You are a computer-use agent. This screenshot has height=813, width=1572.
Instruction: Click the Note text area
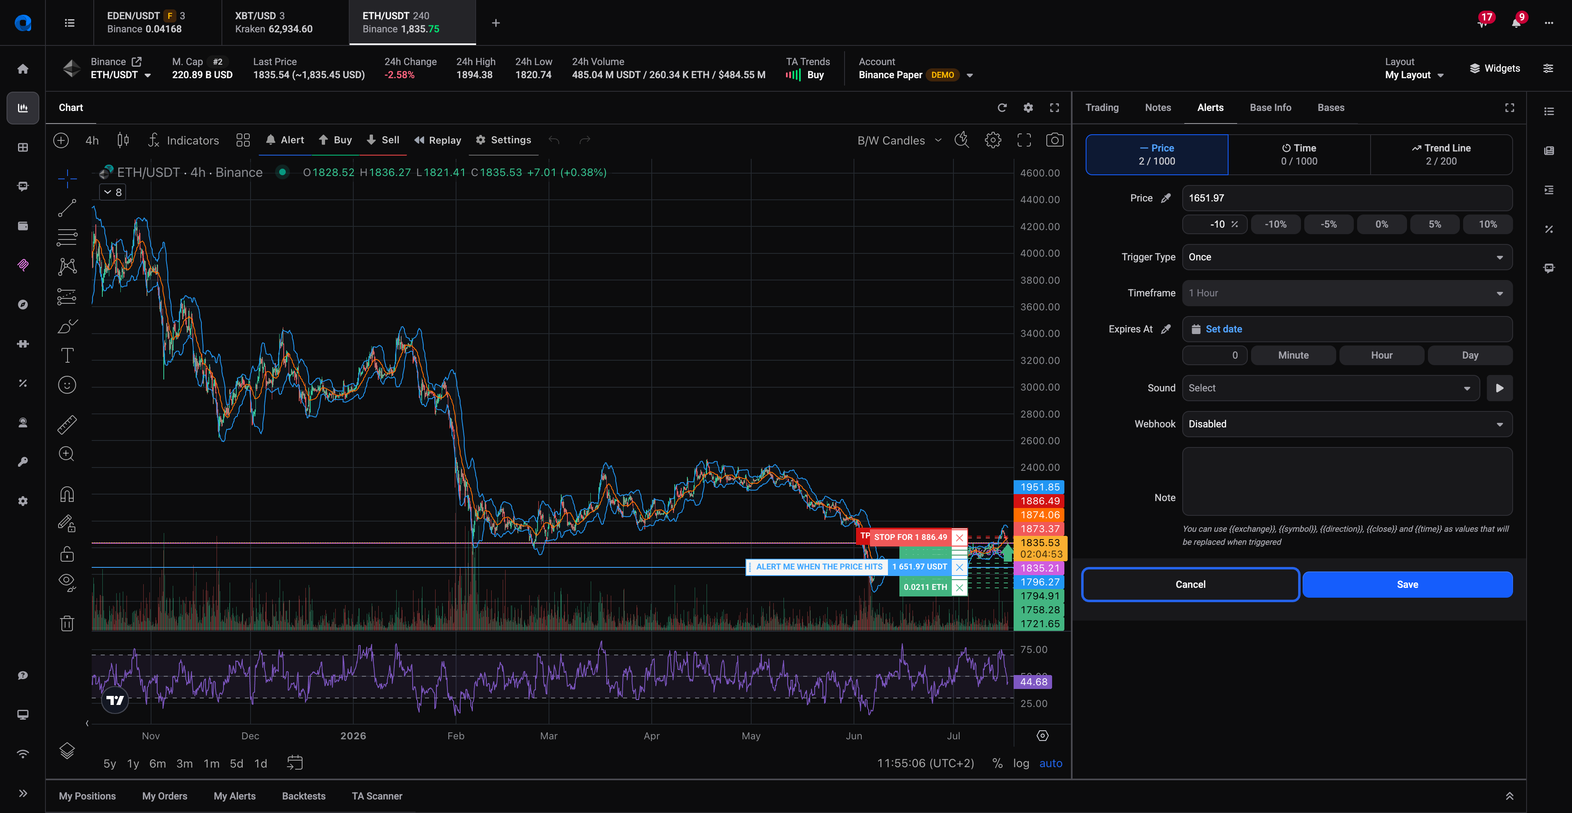[x=1347, y=481]
